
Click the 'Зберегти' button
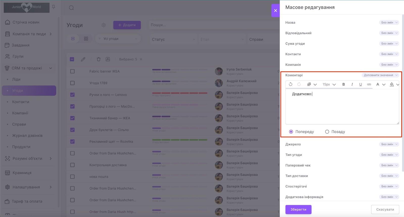(298, 209)
